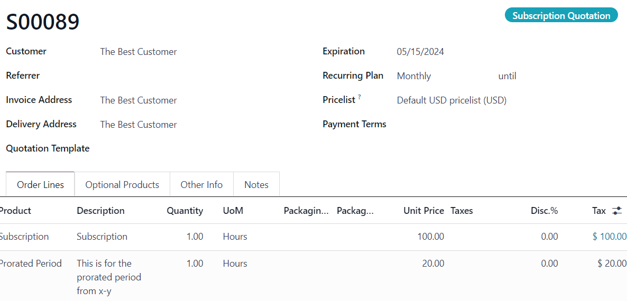The height and width of the screenshot is (301, 627).
Task: Click the Expiration date field 05/15/2024
Action: [508, 52]
